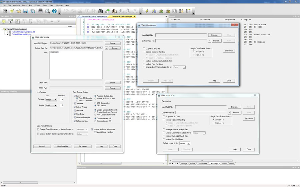This screenshot has height=187, width=300.
Task: Click Input Field File box in FieldGenius
Action: pyautogui.click(x=181, y=35)
